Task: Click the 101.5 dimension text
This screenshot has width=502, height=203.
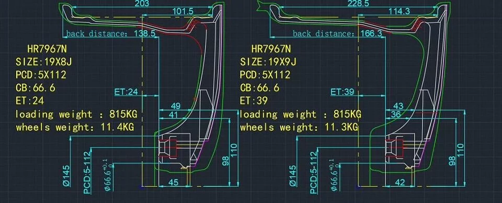Action: pos(183,11)
